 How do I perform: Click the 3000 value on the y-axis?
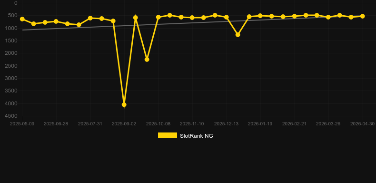coord(11,78)
